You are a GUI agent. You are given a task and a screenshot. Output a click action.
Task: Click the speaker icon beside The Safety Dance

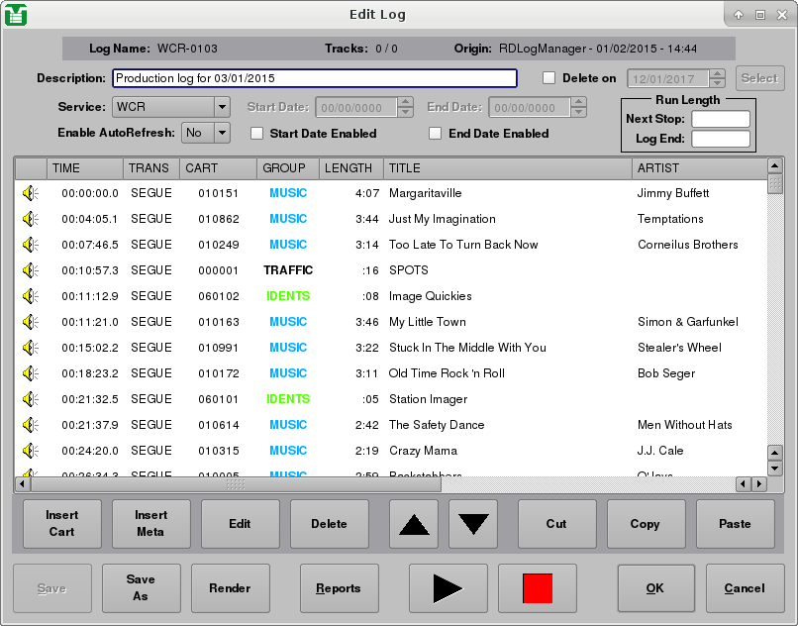pyautogui.click(x=30, y=424)
